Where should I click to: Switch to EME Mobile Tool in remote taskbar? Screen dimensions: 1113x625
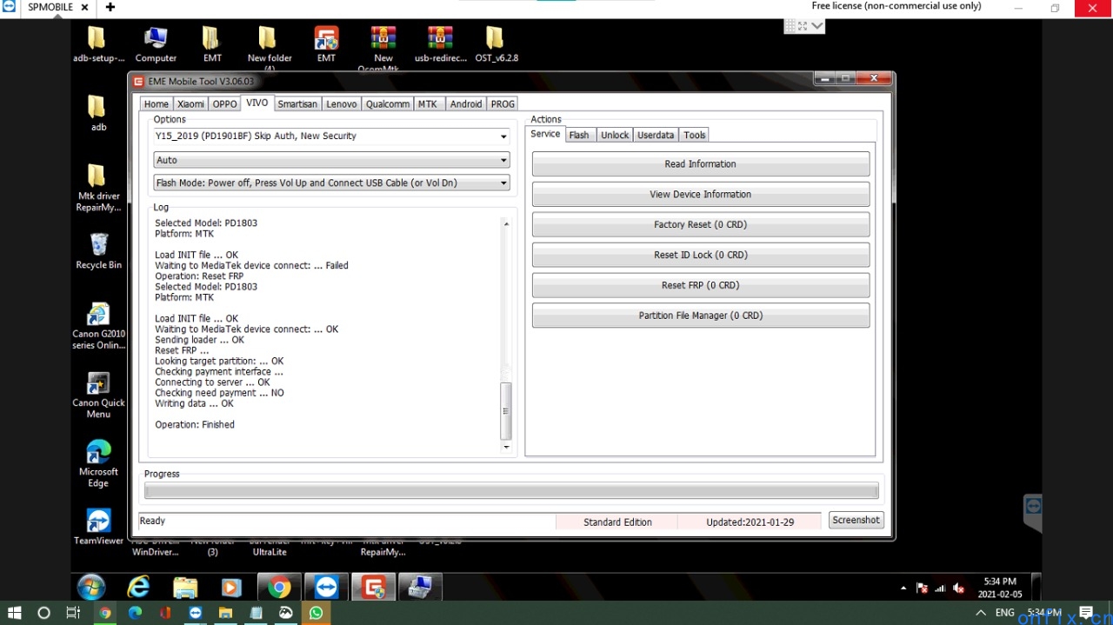(374, 588)
